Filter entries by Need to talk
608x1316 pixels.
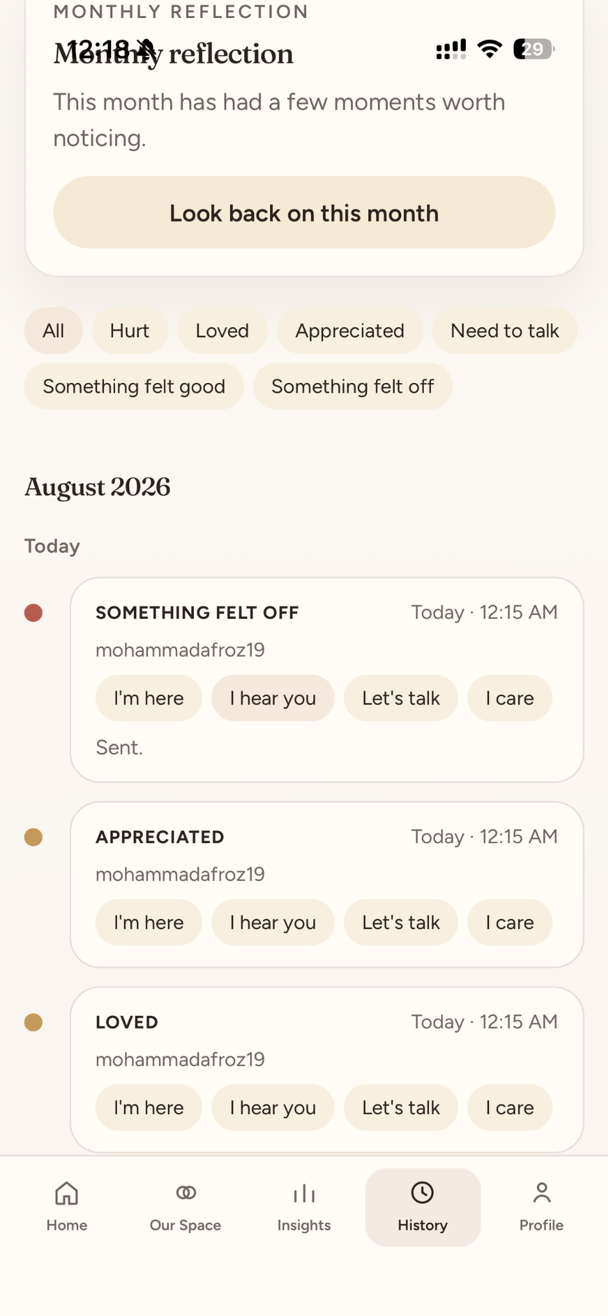(505, 330)
